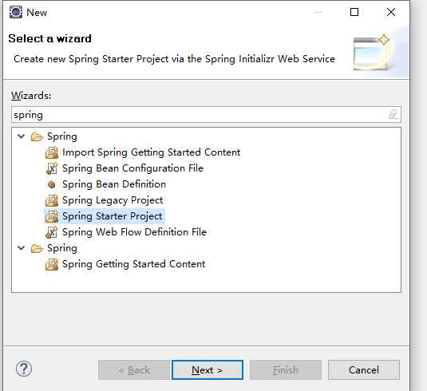Viewport: 427px width, 391px height.
Task: Collapse the second Spring folder
Action: coord(22,248)
